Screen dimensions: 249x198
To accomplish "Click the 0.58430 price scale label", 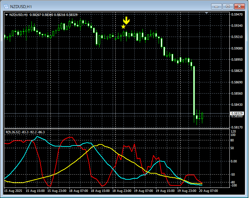I will point(237,104).
